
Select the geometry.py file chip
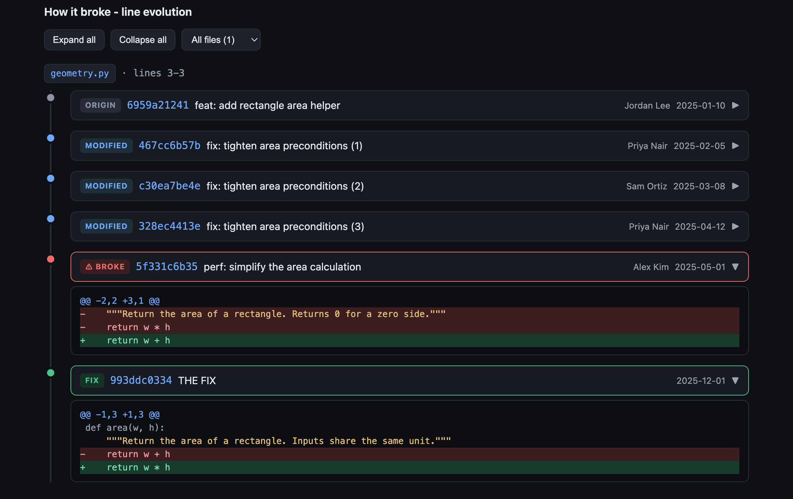pyautogui.click(x=80, y=73)
